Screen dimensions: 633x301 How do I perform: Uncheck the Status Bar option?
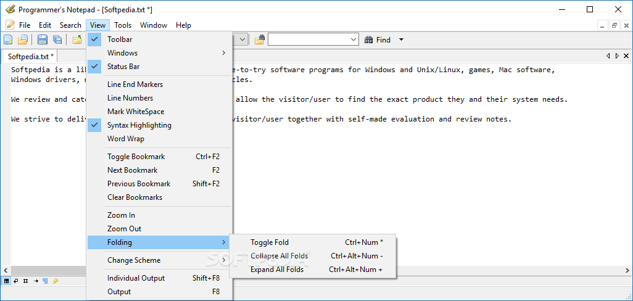[160, 67]
